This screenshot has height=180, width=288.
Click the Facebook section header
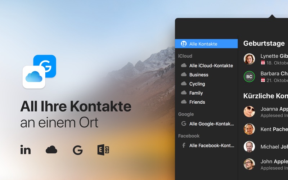[189, 136]
